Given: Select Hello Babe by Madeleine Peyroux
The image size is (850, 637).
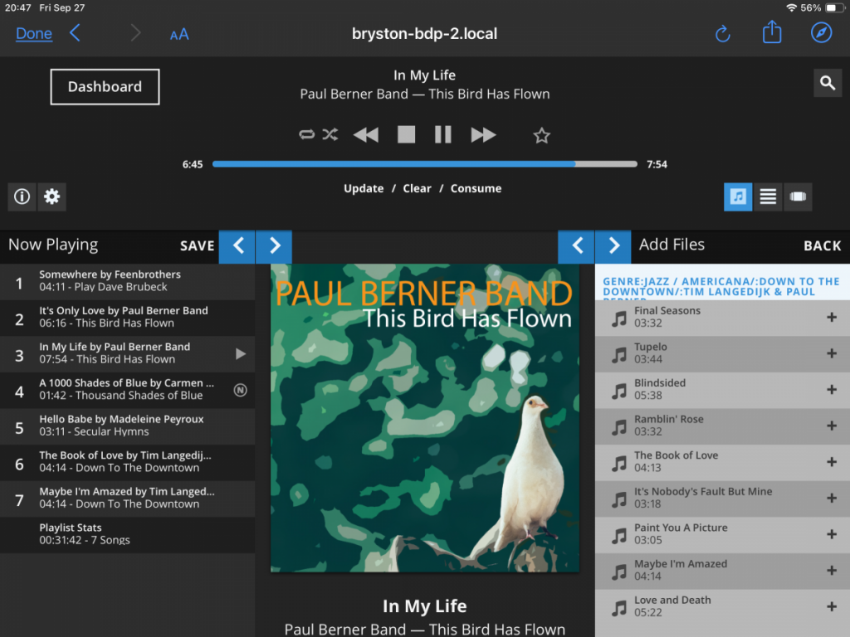Looking at the screenshot, I should point(127,427).
